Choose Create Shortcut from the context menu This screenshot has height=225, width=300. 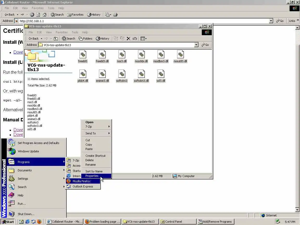[x=96, y=156]
